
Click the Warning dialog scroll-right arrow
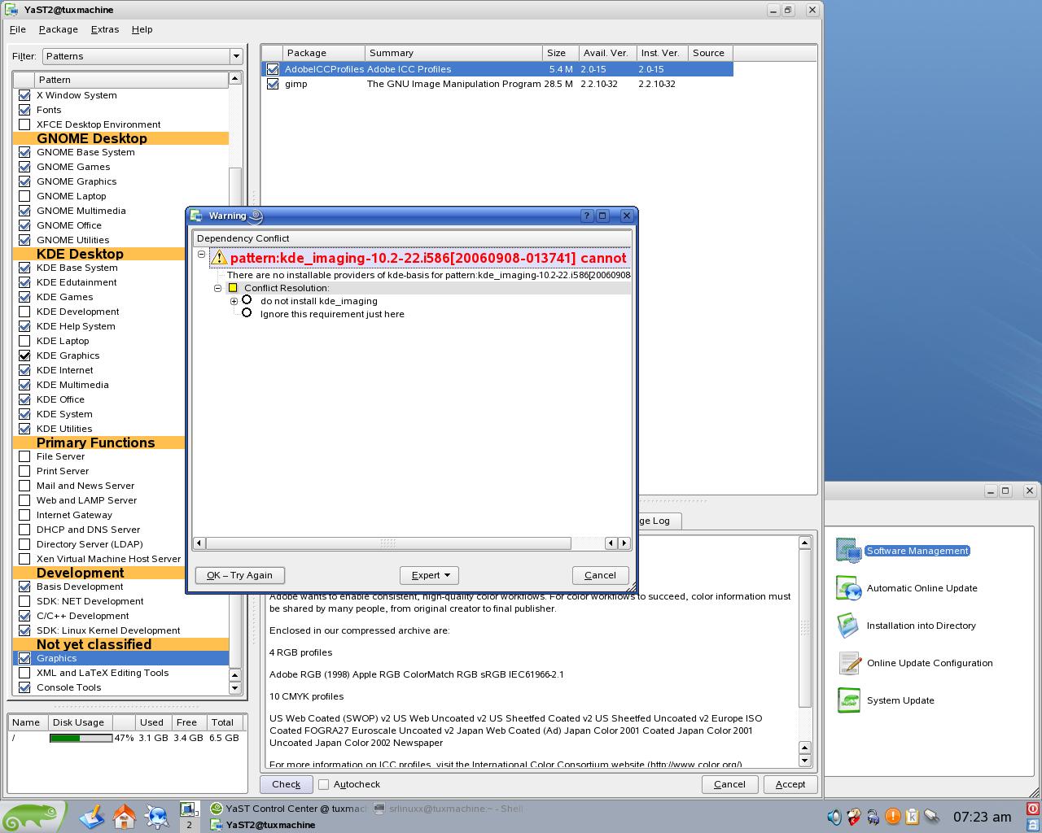click(624, 543)
